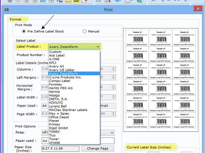205x153 pixels.
Task: Pick Tower in the dropdown list
Action: point(74,139)
